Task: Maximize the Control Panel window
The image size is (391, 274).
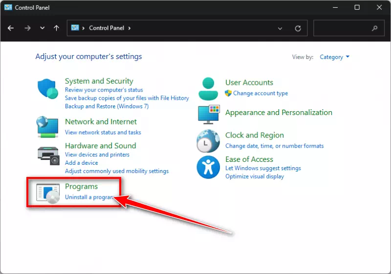Action: 357,7
